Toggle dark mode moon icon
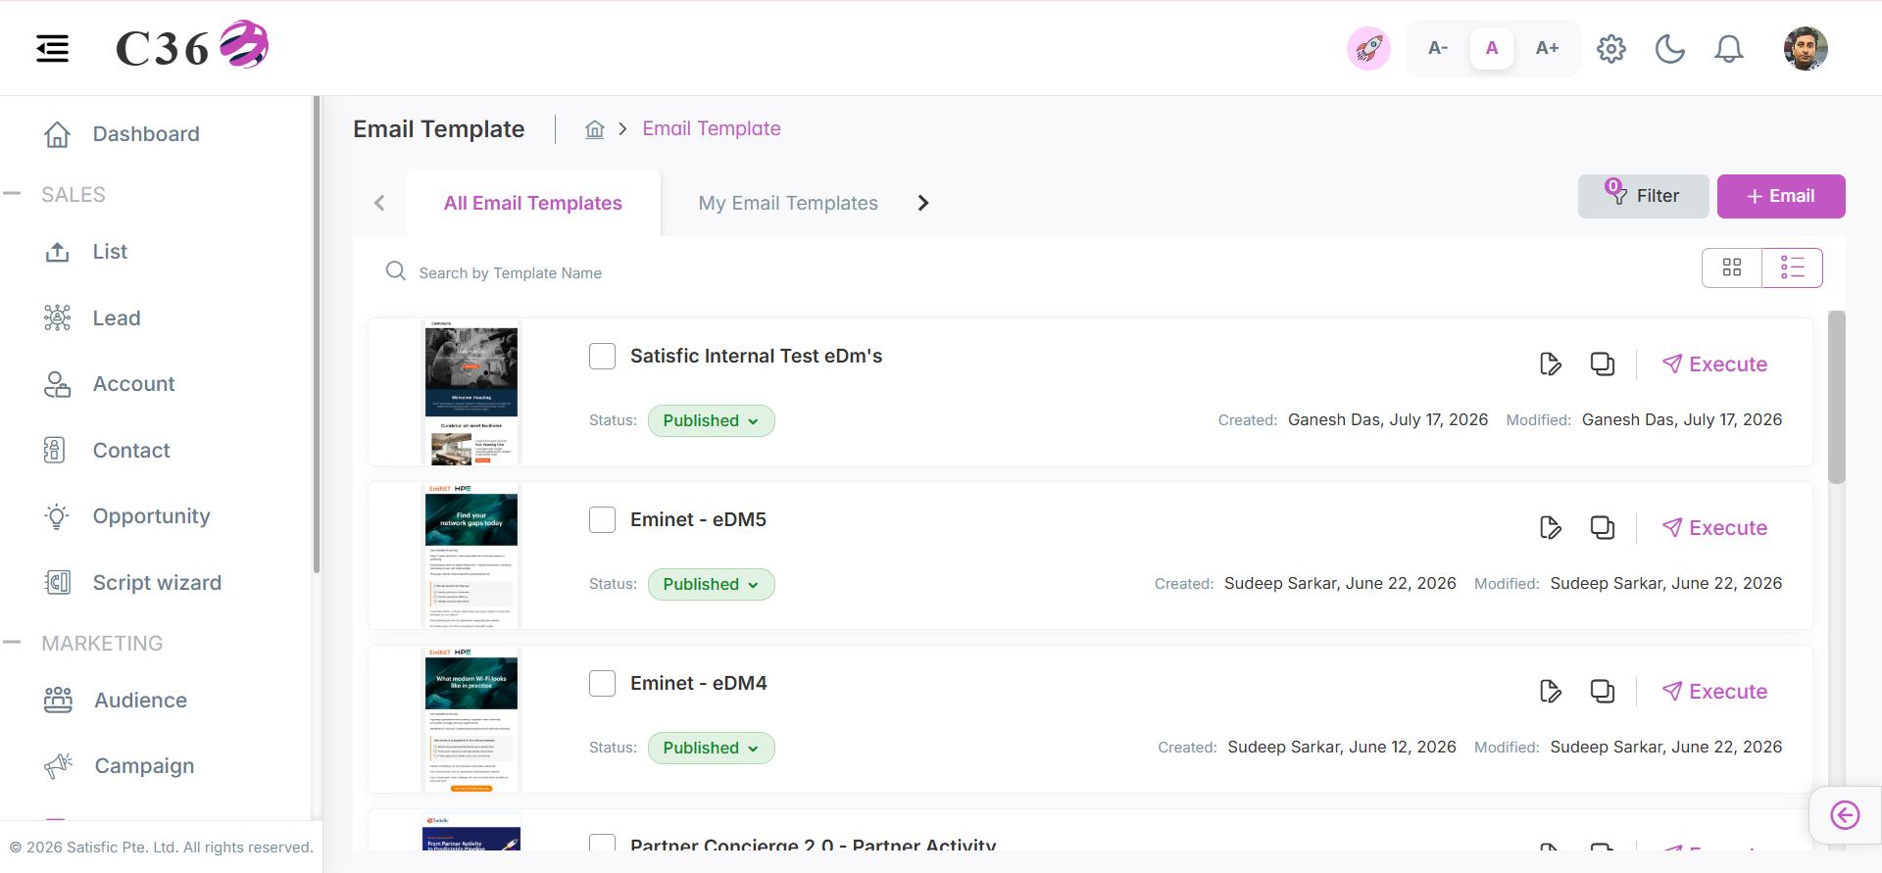 (x=1670, y=49)
